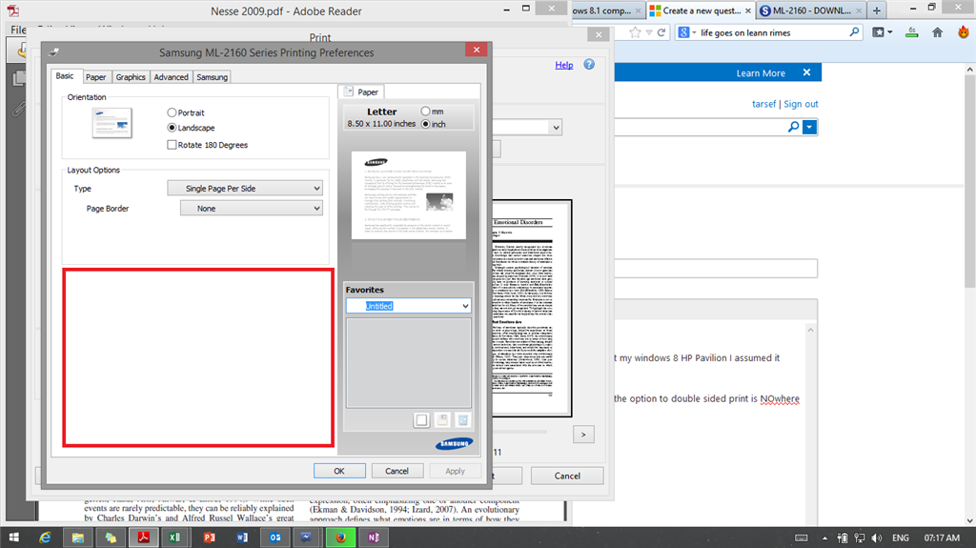Switch to the Paper tab
This screenshot has height=548, width=976.
(96, 77)
